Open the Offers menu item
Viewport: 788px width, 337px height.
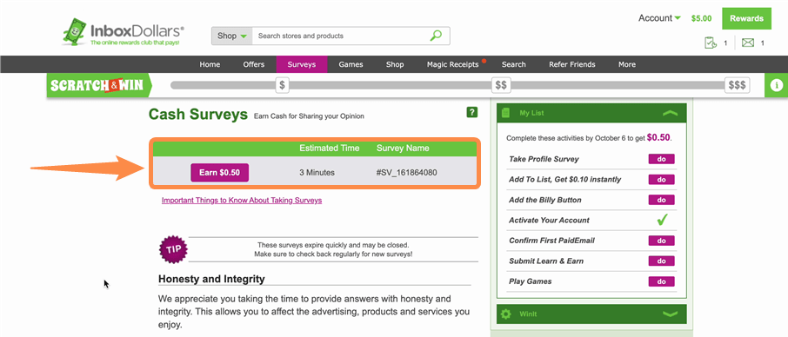tap(254, 64)
